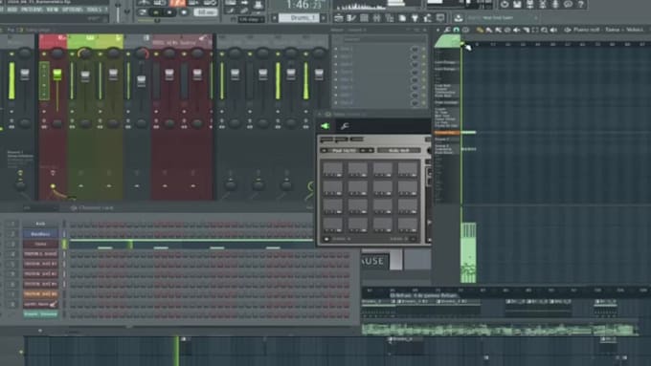Viewport: 651px width, 366px height.
Task: Go to next pattern arrow beside Drums_1
Action: pos(324,18)
